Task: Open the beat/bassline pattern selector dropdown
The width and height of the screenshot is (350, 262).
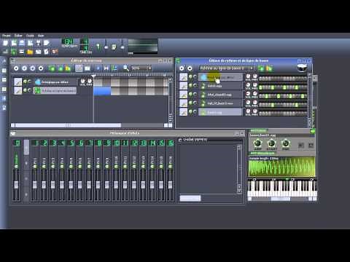Action: [x=227, y=68]
